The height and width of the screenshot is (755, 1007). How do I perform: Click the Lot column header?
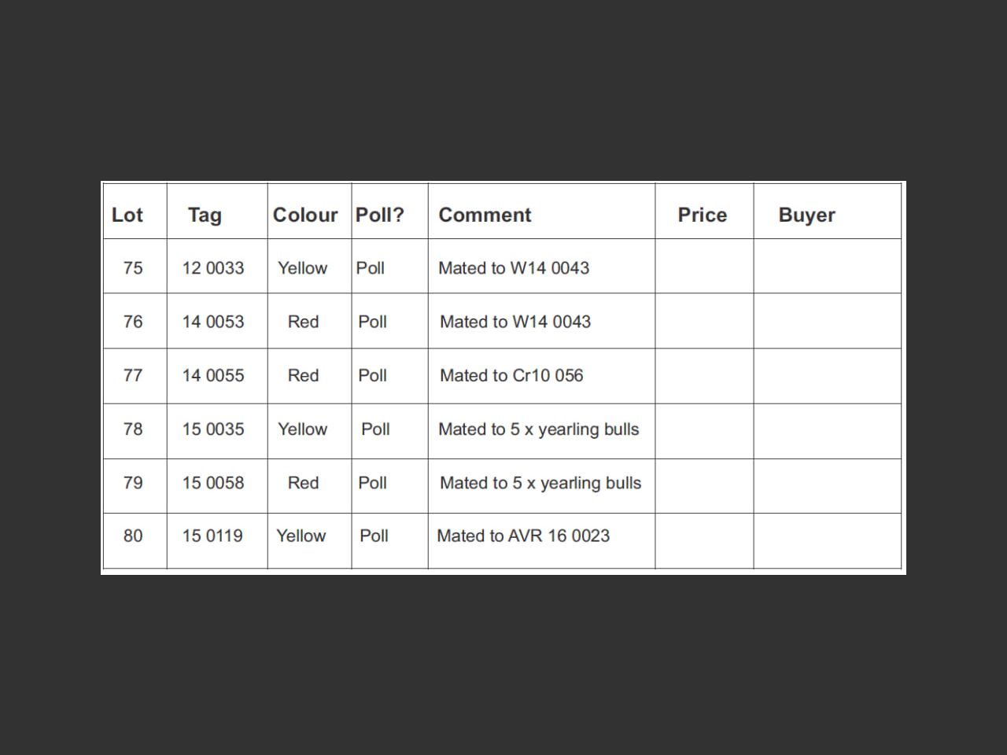[x=127, y=215]
